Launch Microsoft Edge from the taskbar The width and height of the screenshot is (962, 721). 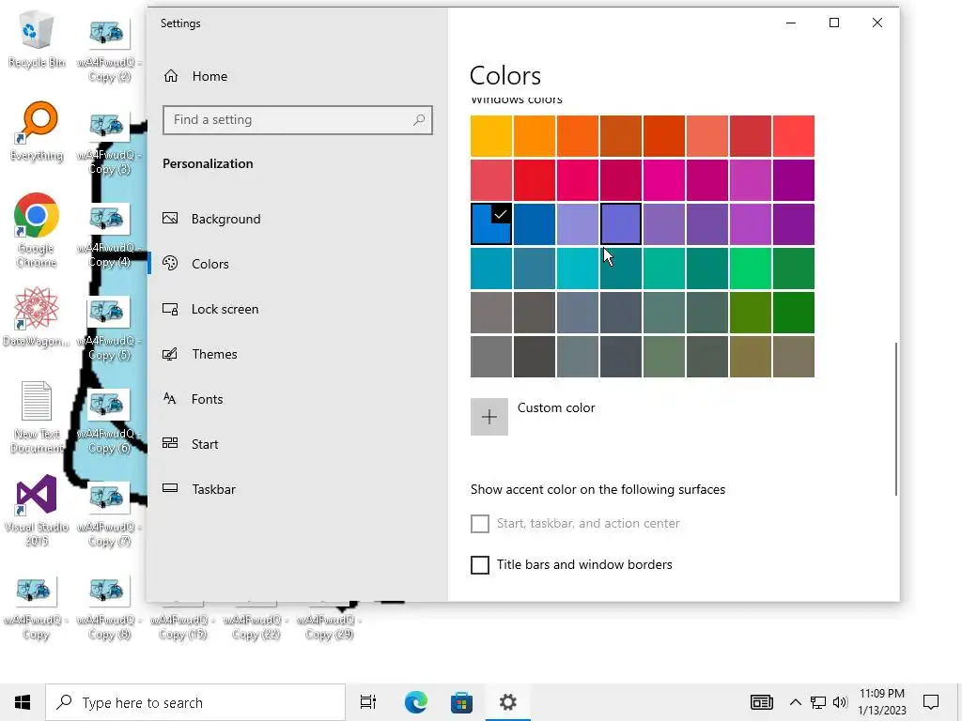415,702
